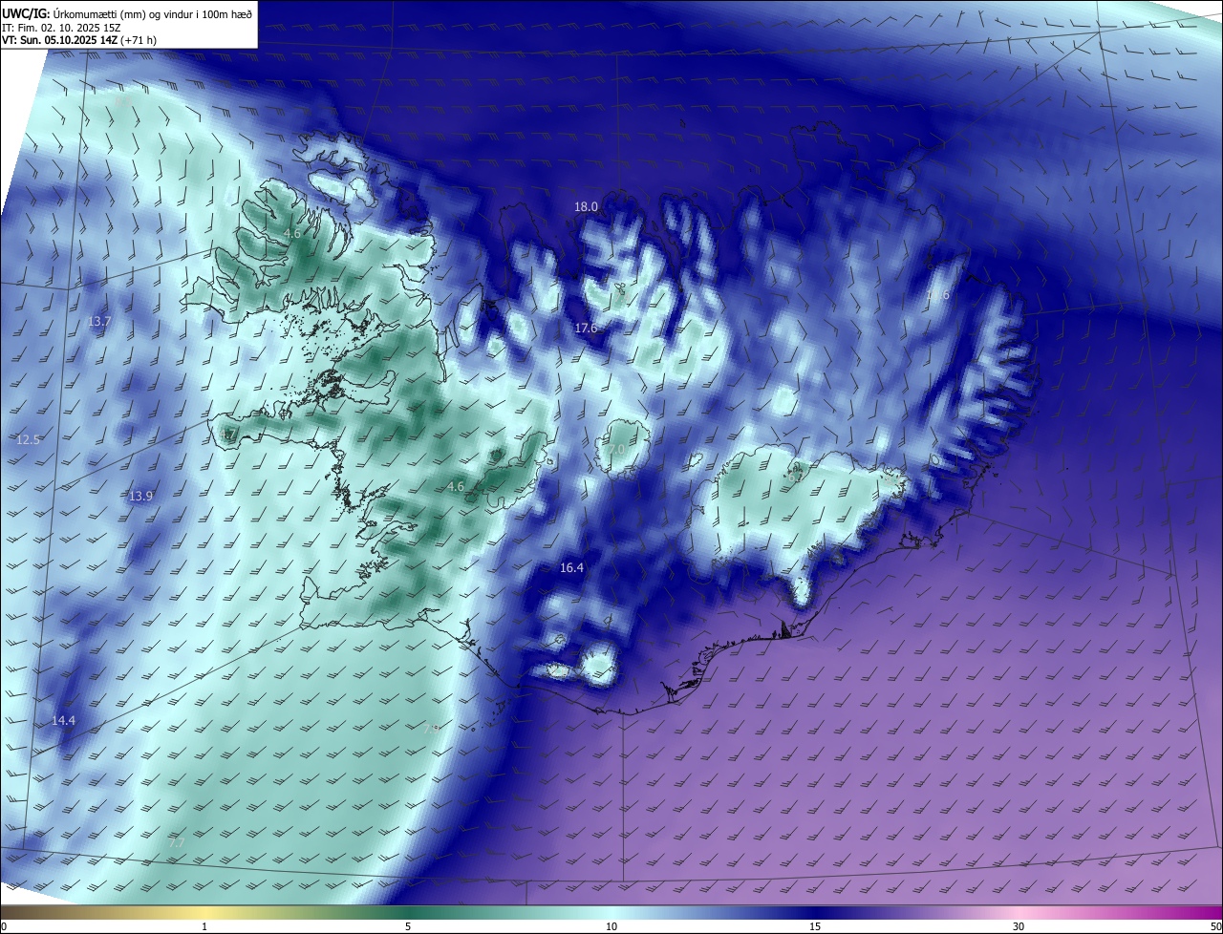
Task: Click the 'UWC/IG: Úrkomumætti (mm)' title line
Action: click(127, 13)
